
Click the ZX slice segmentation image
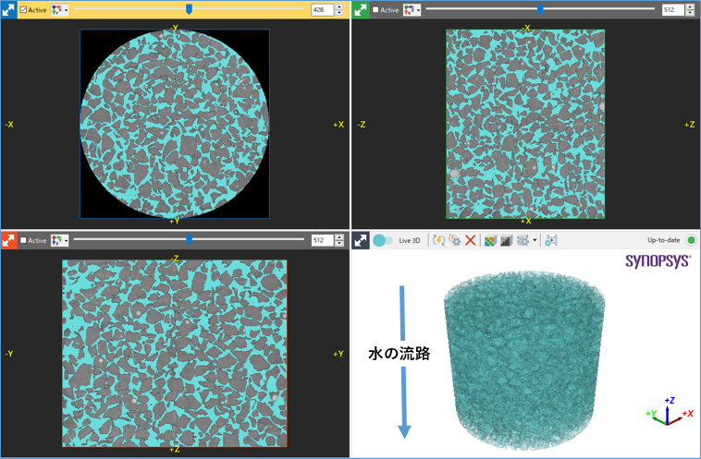pyautogui.click(x=525, y=124)
